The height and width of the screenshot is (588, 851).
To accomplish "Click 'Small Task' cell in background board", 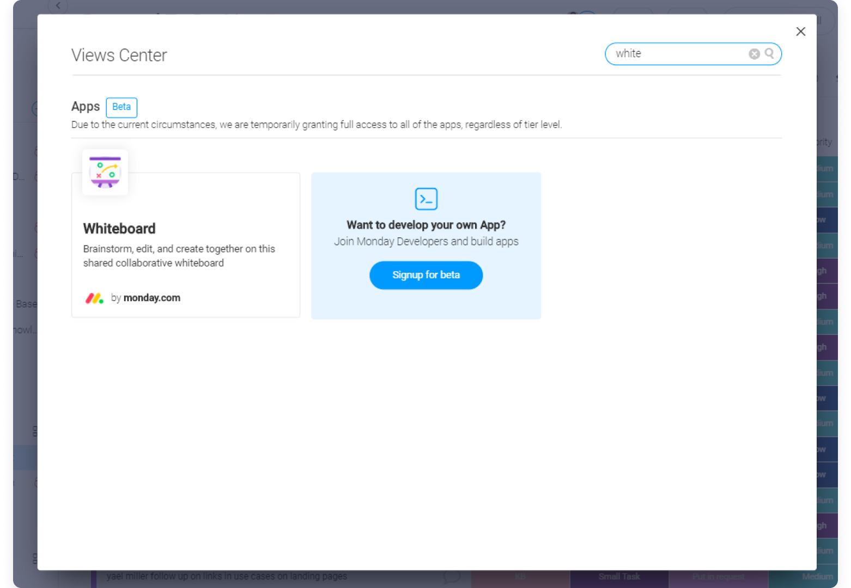I will click(619, 577).
